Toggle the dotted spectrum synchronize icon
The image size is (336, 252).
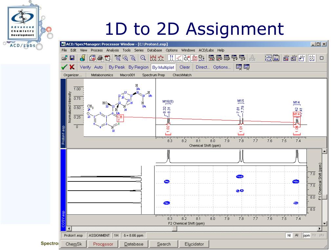tap(312, 58)
